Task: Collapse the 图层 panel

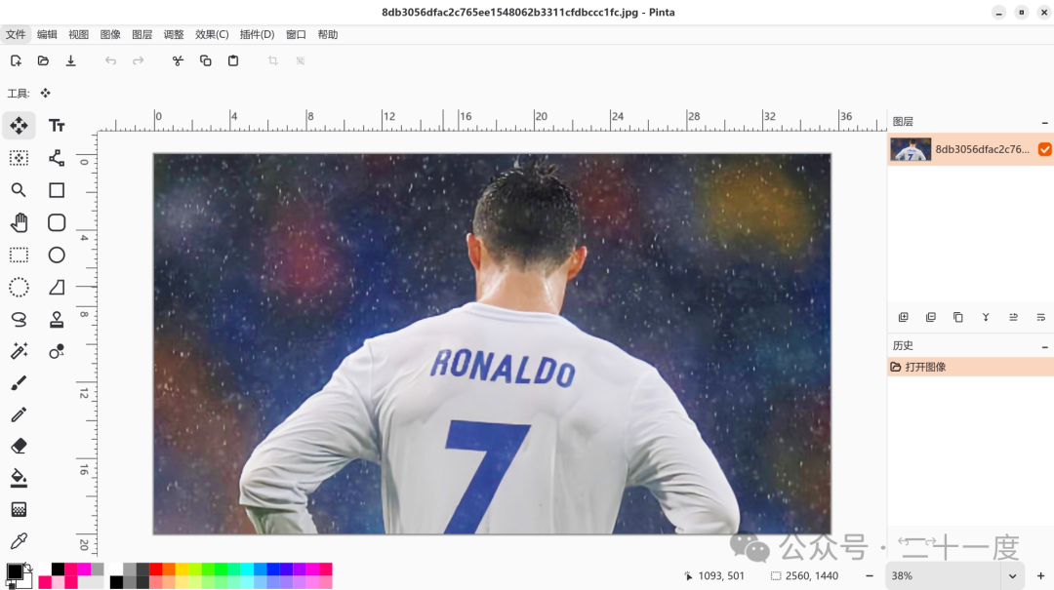Action: point(1044,122)
